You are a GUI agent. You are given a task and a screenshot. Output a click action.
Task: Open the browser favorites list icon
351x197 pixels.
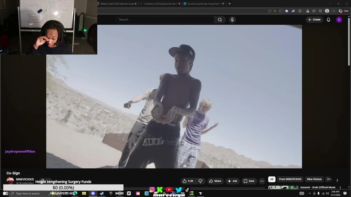coord(314,11)
